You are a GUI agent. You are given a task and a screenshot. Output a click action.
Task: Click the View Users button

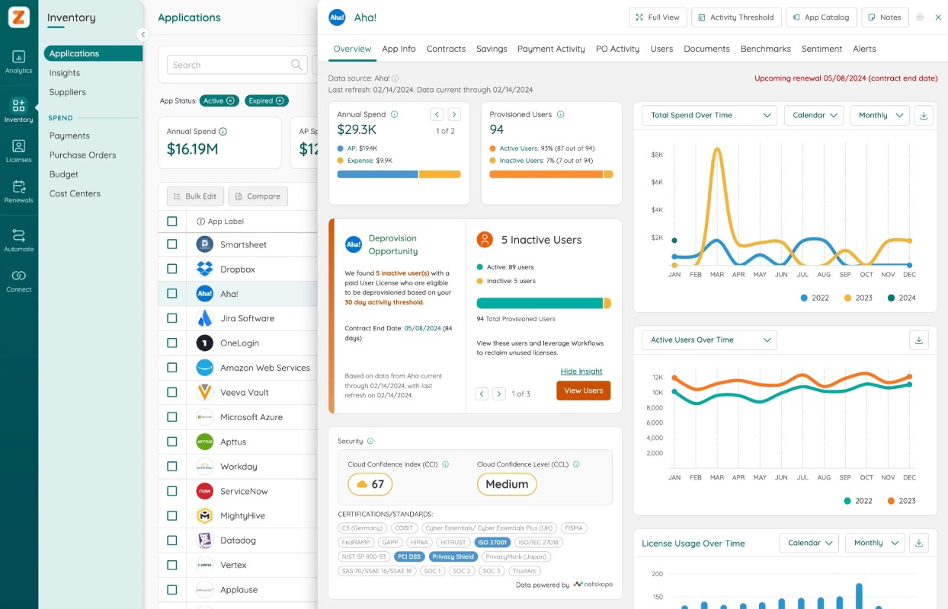click(x=584, y=391)
